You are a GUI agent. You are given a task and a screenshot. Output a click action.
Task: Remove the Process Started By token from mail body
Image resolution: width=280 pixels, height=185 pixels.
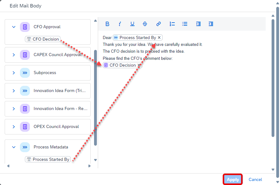(159, 37)
